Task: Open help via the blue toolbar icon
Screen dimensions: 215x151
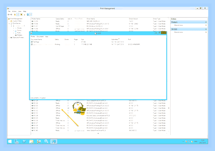Action: click(28, 15)
